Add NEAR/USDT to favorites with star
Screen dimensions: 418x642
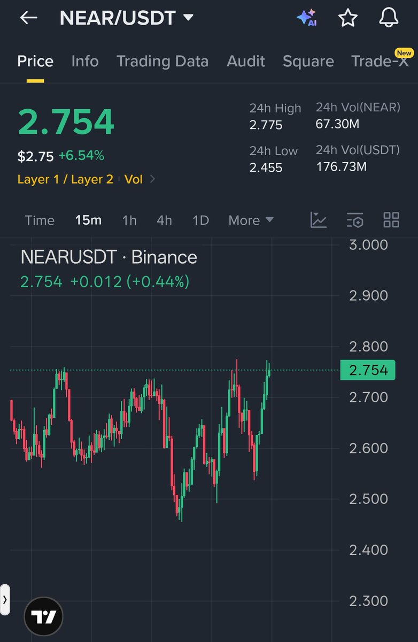pyautogui.click(x=348, y=18)
